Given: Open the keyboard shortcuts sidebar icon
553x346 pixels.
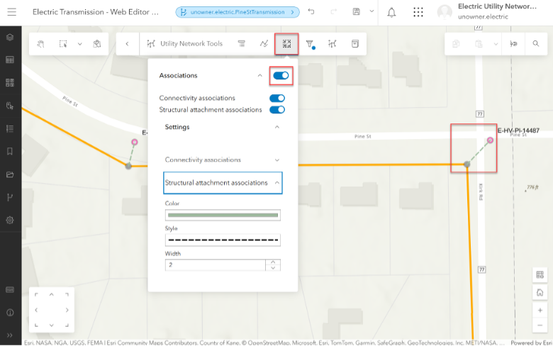Looking at the screenshot, I should [10, 290].
